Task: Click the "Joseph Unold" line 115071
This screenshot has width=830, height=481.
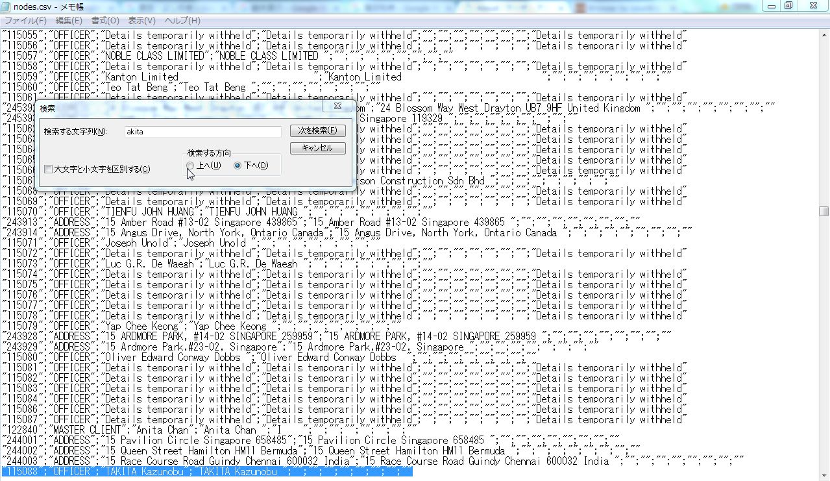Action: 191,243
